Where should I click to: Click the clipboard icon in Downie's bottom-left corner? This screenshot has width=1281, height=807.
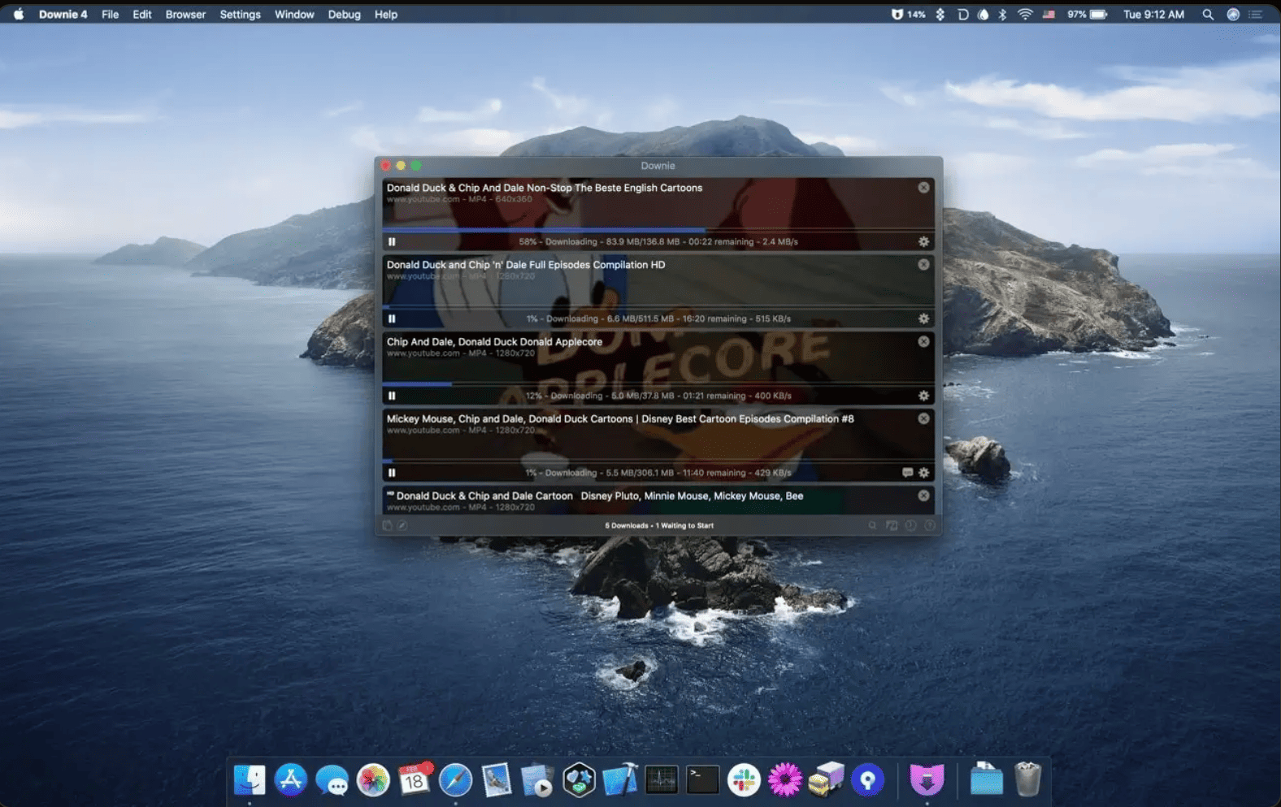[x=387, y=526]
